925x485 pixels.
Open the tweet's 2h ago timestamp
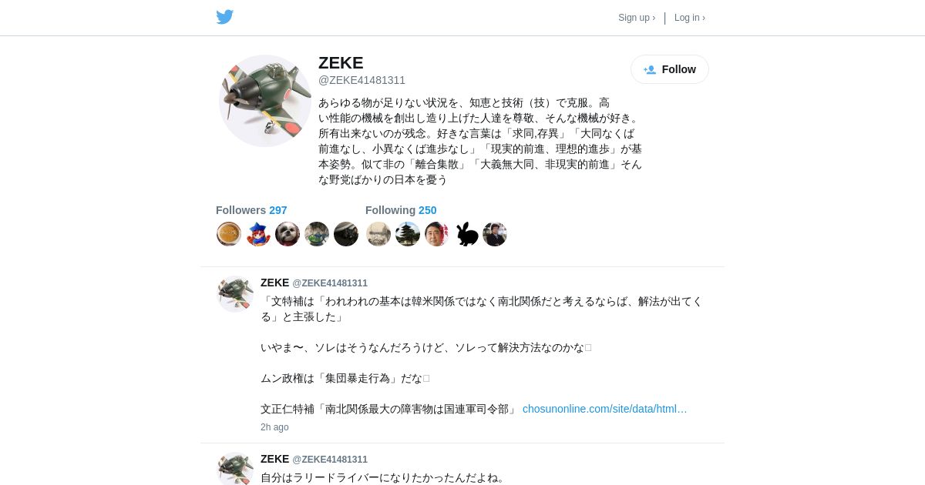click(x=274, y=427)
